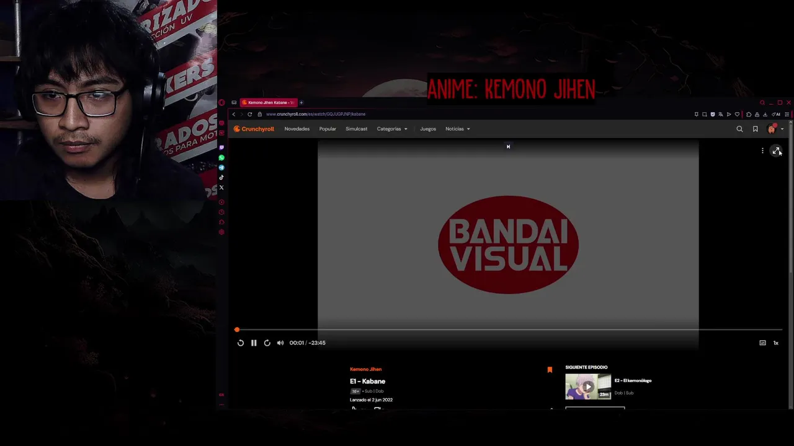Open the Crunchyroll home logo
This screenshot has width=794, height=446.
(x=254, y=129)
